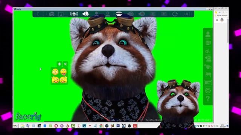Toggle the broadcast webcam icon

coord(74,14)
